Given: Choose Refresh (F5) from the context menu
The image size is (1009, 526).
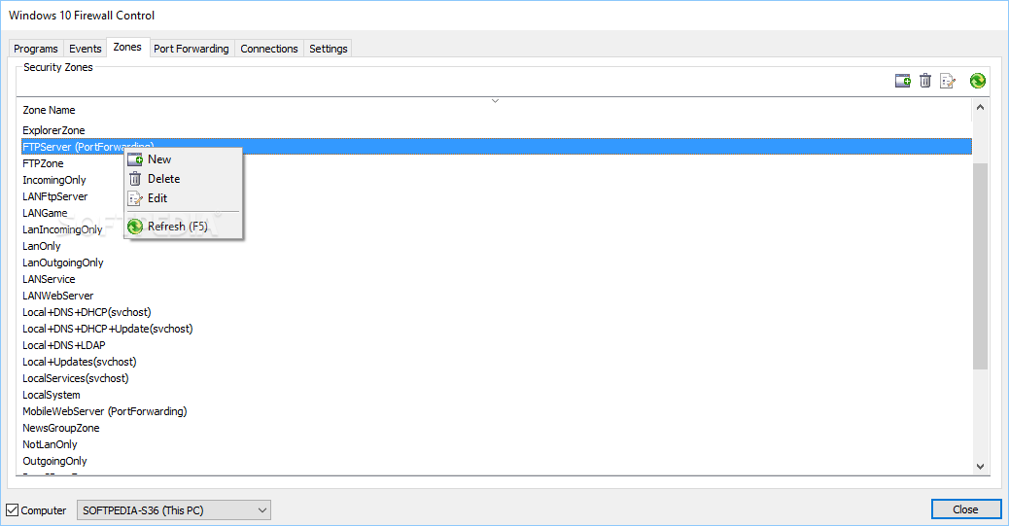Looking at the screenshot, I should [184, 227].
